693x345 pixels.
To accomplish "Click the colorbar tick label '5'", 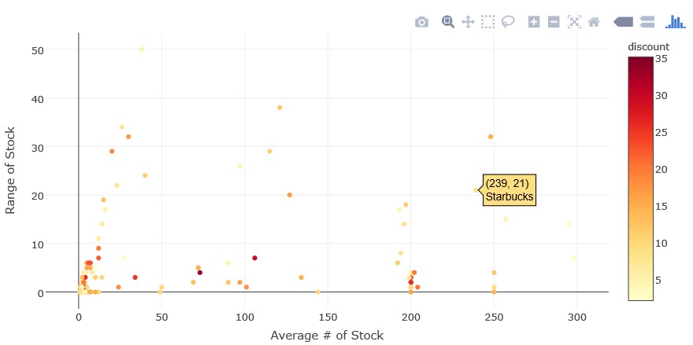I will click(x=658, y=280).
